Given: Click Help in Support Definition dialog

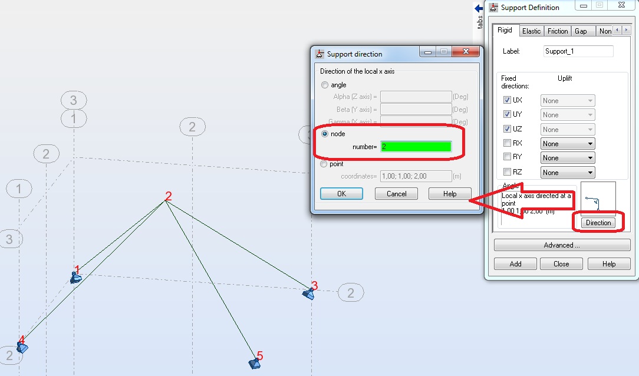Looking at the screenshot, I should (609, 264).
